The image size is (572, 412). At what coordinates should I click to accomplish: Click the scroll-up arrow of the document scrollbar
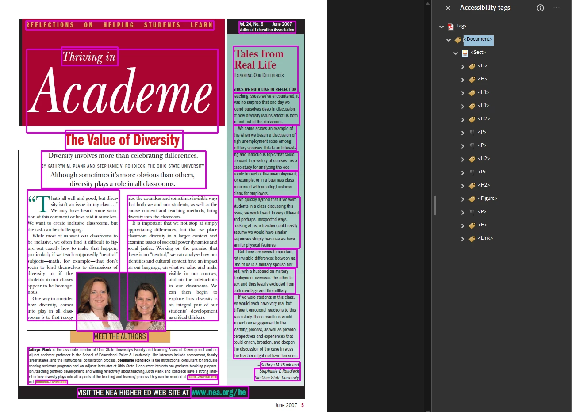tap(427, 4)
